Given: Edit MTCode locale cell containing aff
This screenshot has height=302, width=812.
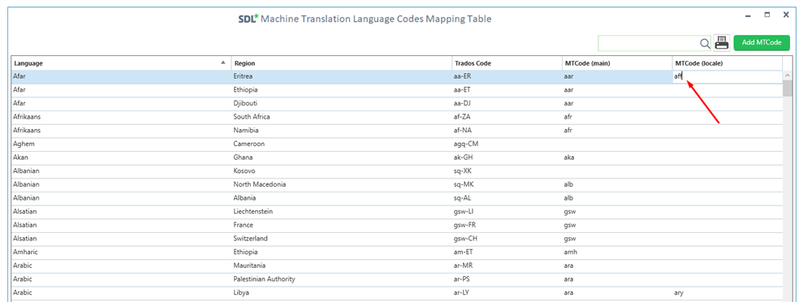Looking at the screenshot, I should (727, 76).
